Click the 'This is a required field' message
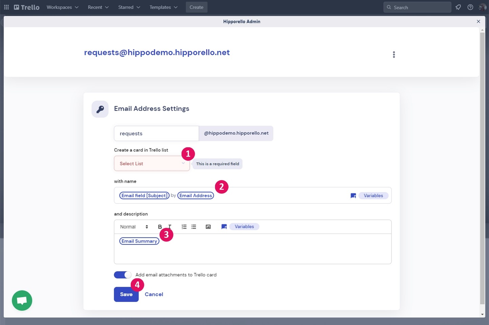Viewport: 489px width, 325px height. 217,164
